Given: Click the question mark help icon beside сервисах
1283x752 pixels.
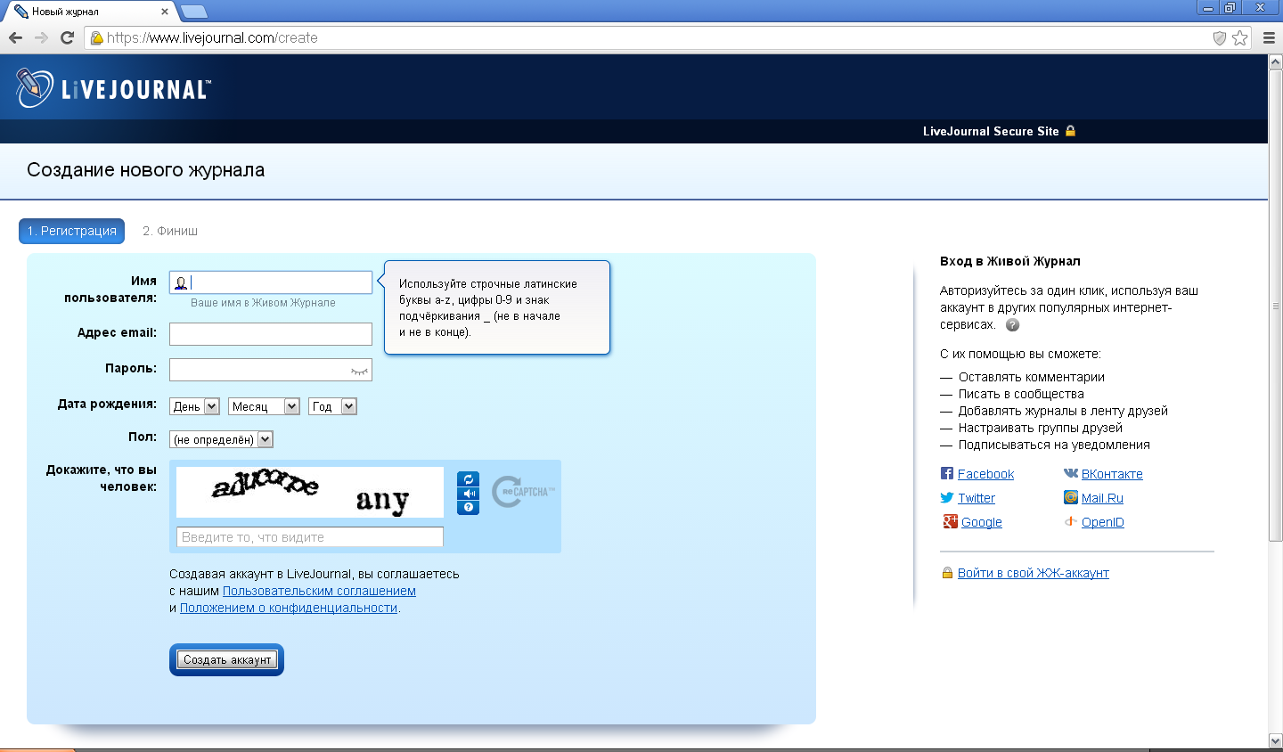Looking at the screenshot, I should 1012,325.
